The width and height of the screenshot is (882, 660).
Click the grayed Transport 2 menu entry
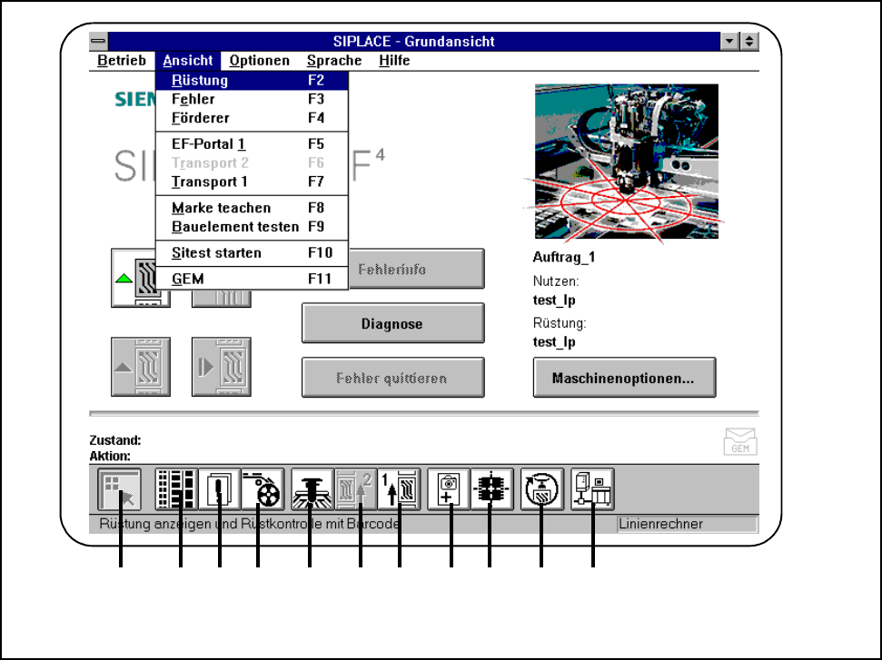[x=252, y=163]
